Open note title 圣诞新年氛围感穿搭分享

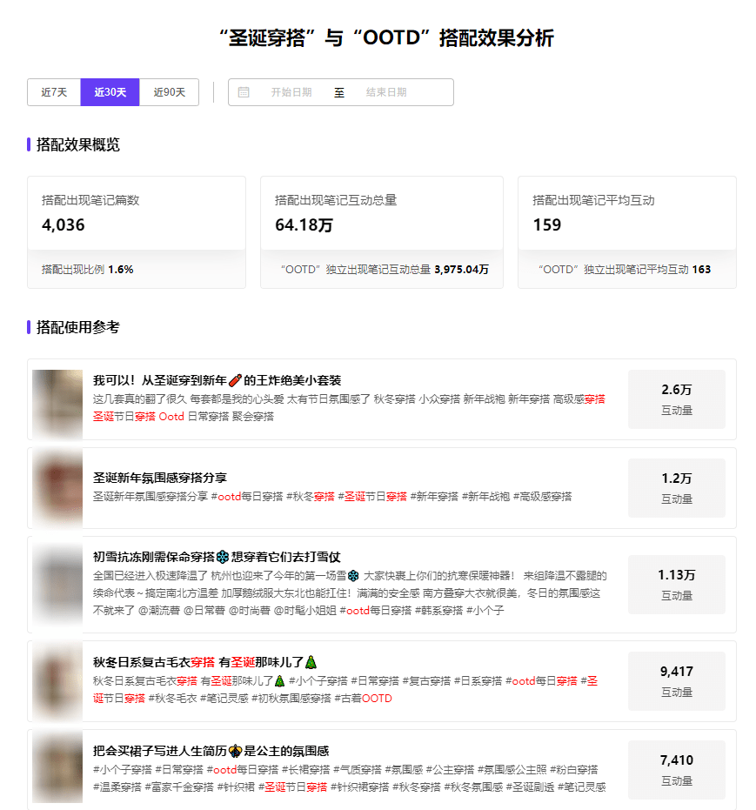160,478
